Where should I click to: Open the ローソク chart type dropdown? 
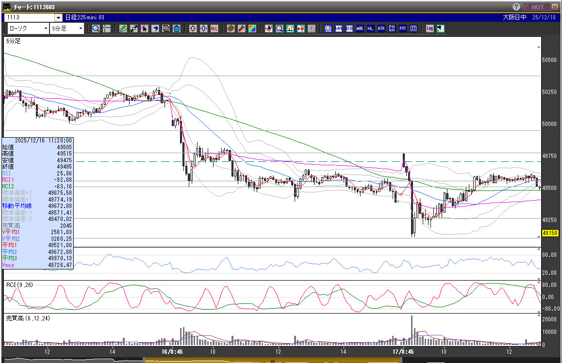click(27, 29)
